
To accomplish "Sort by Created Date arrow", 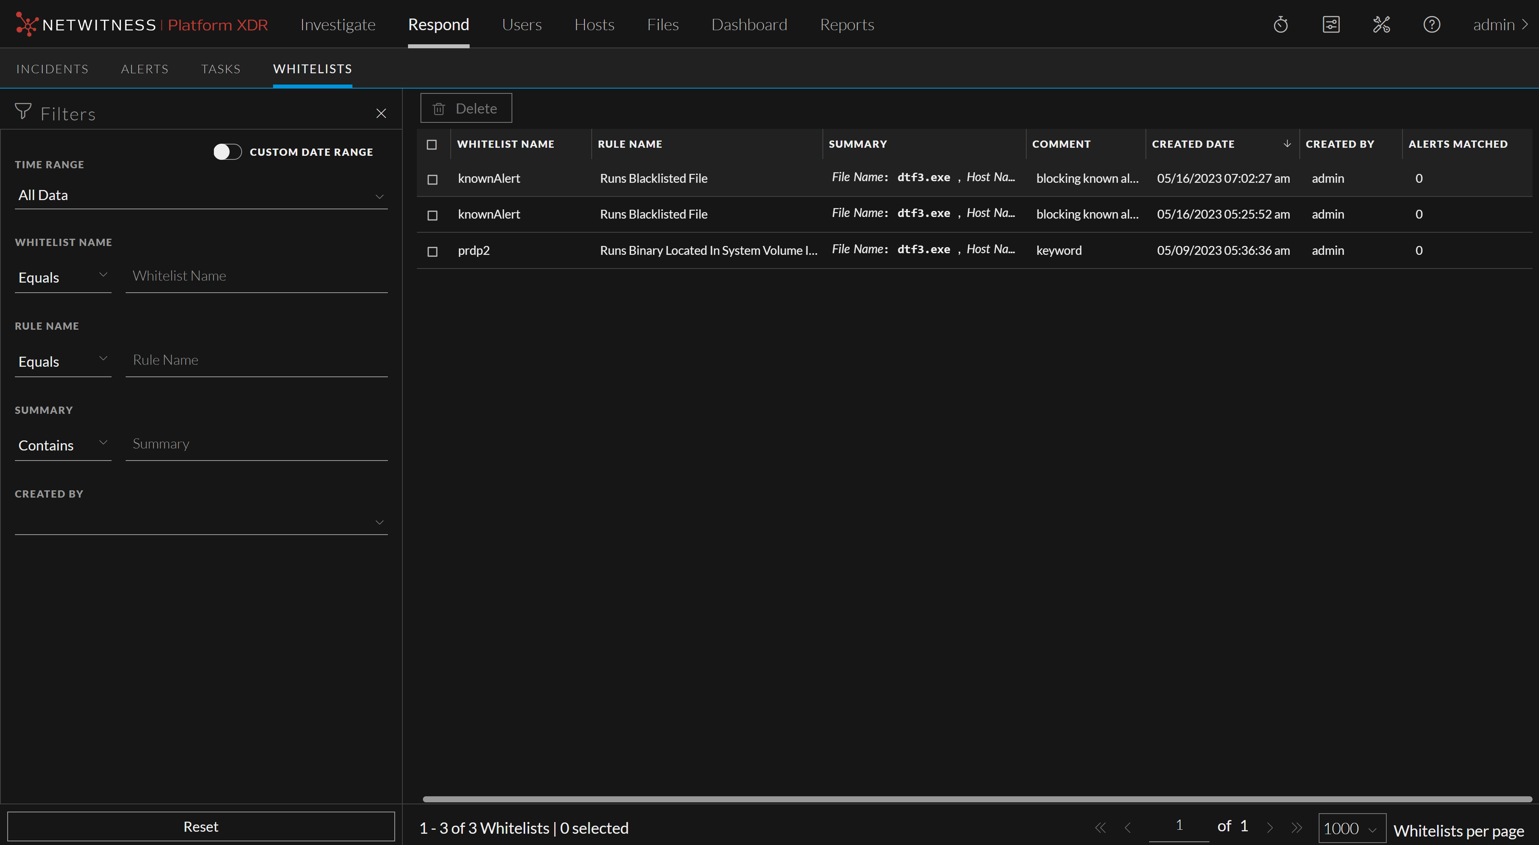I will tap(1287, 144).
